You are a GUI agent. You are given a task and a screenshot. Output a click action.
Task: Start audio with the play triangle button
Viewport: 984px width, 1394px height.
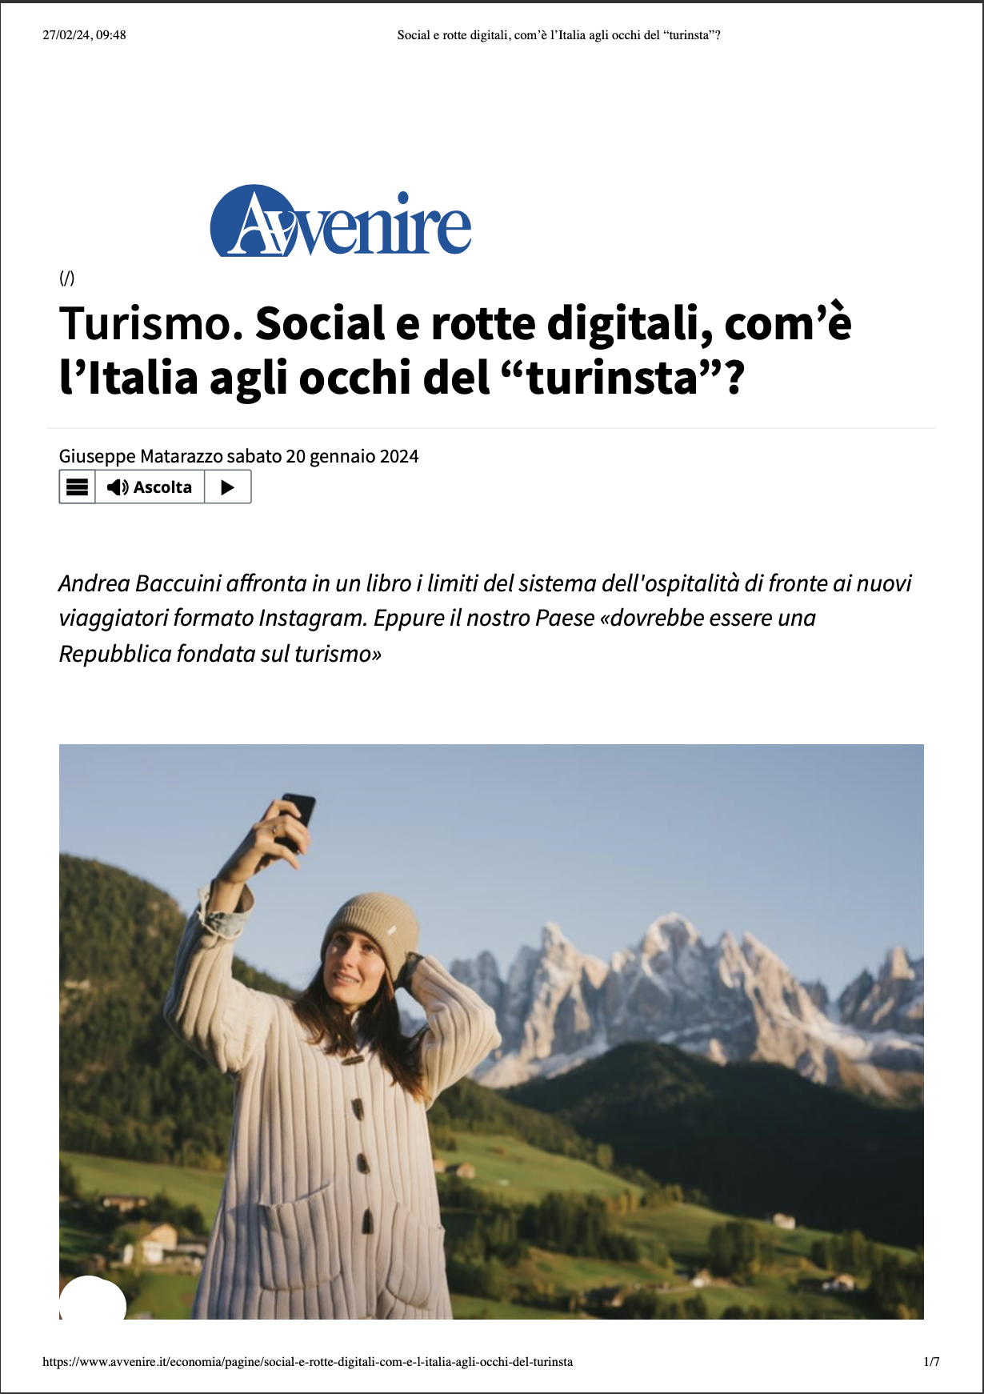(x=228, y=487)
